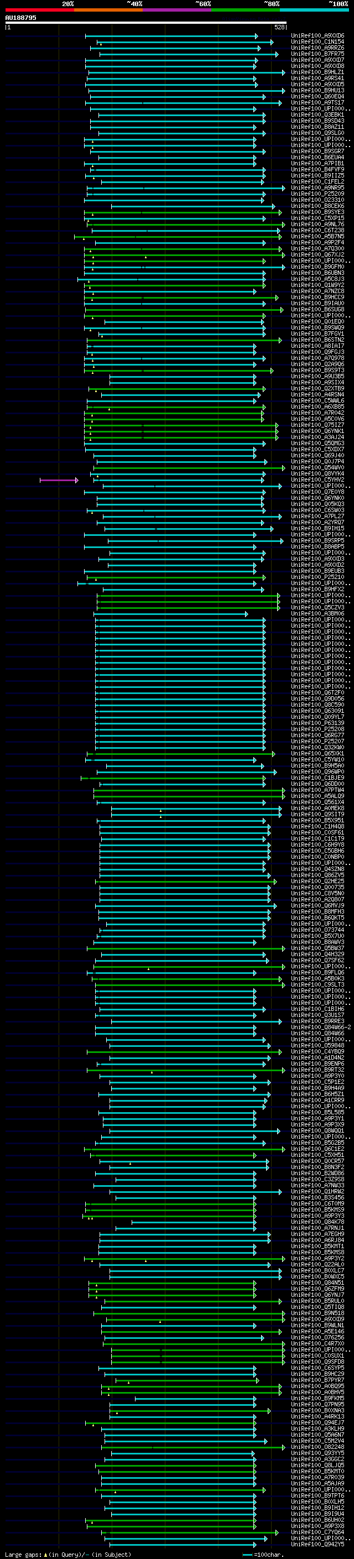Open hit UniRef100_C1N154
This screenshot has width=354, height=1559.
pyautogui.click(x=317, y=43)
